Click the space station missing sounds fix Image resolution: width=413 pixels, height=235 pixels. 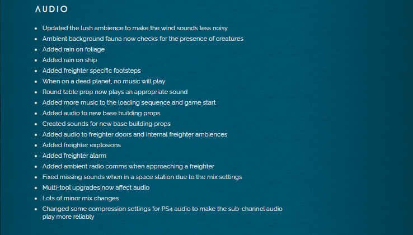click(x=142, y=177)
